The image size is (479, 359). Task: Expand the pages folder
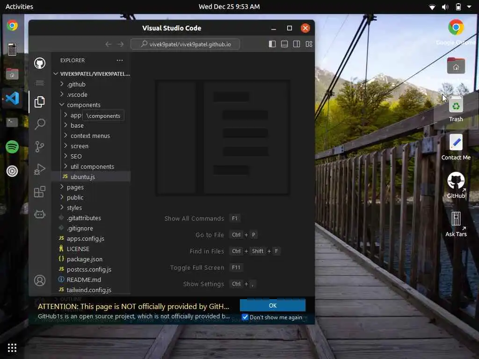(92, 187)
